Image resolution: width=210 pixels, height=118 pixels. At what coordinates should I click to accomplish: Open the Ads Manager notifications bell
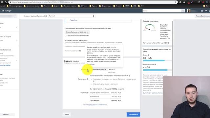(x=202, y=11)
